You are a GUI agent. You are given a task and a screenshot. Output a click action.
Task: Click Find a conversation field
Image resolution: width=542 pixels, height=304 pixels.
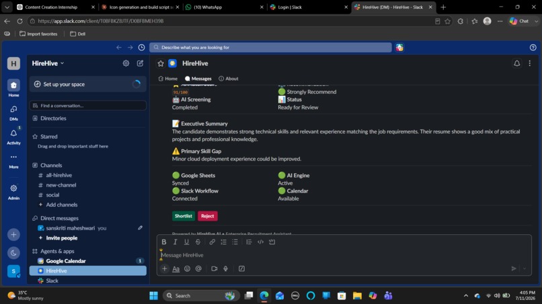pyautogui.click(x=88, y=105)
